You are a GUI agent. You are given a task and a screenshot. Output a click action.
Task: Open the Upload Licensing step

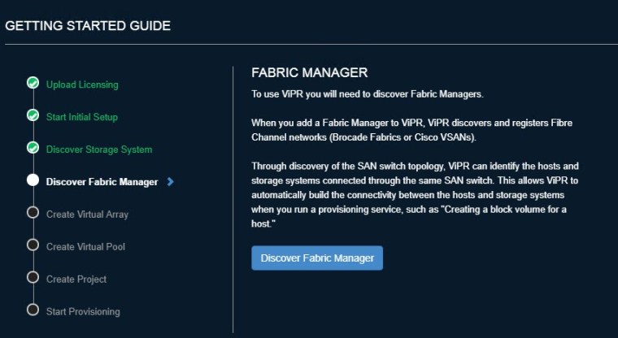tap(82, 84)
